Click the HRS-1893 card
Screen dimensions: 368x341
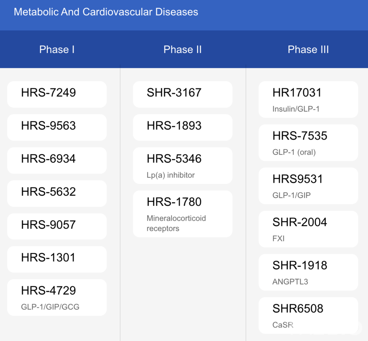[182, 127]
